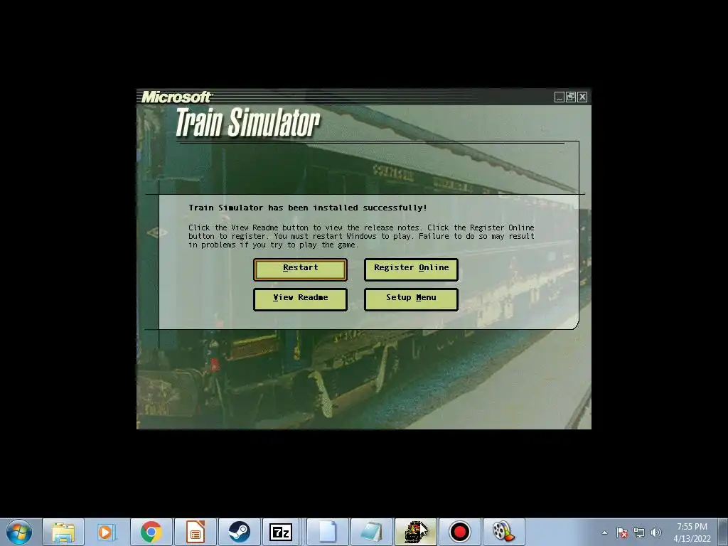Minimize the Train Simulator installer window
Viewport: 728px width, 546px height.
pyautogui.click(x=560, y=97)
